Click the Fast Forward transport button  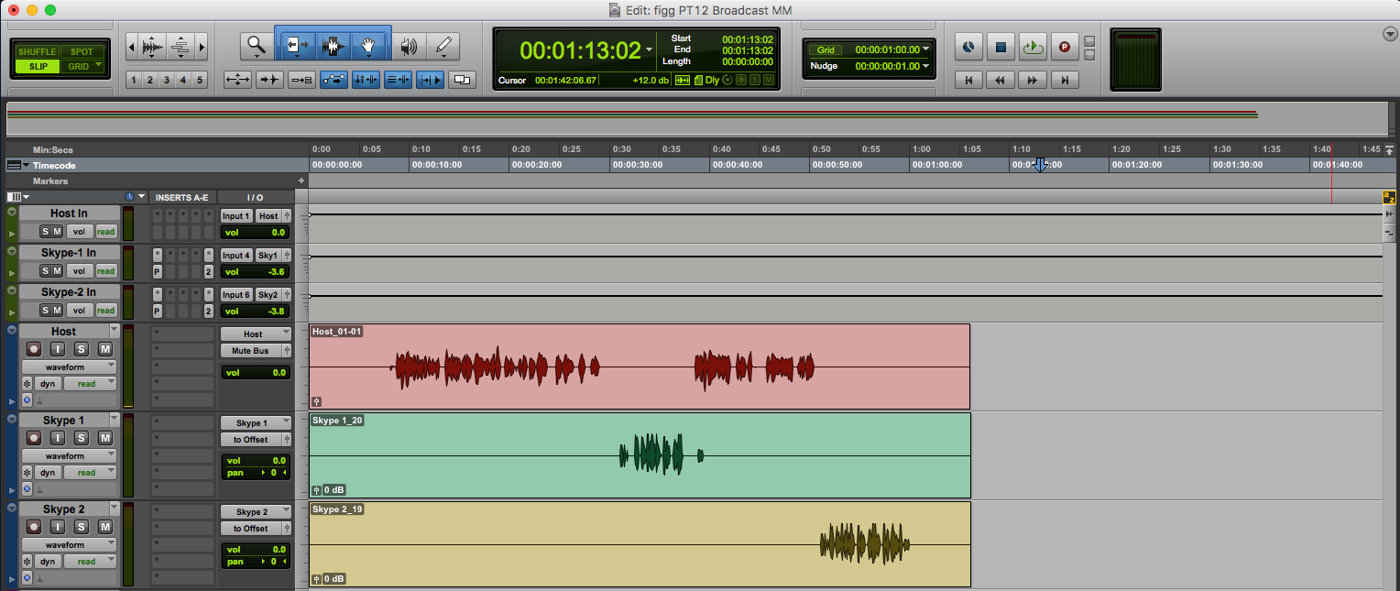[x=1032, y=81]
